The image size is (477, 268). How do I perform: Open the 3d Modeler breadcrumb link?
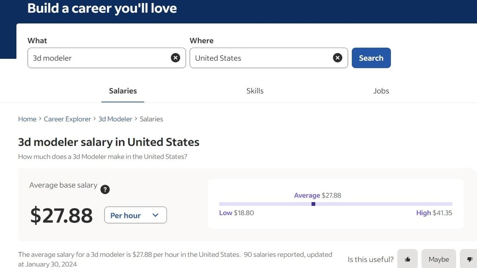(x=115, y=119)
